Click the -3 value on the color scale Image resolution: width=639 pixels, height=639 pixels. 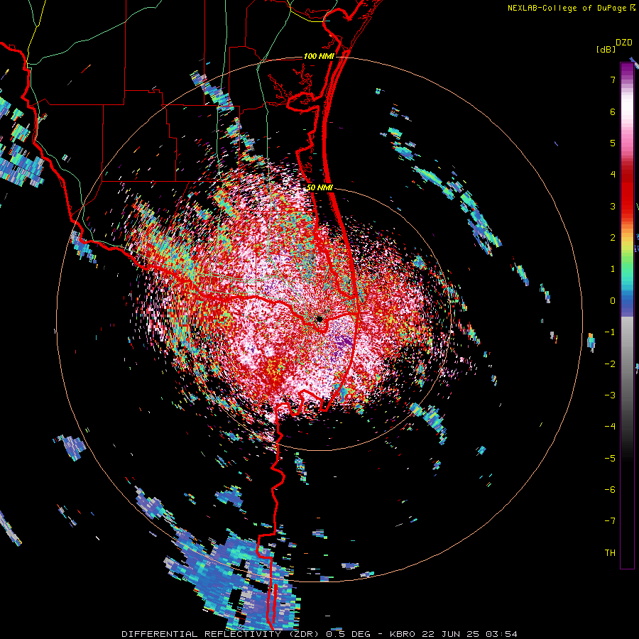[610, 395]
